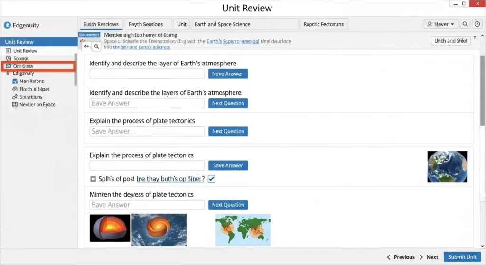Open the Hever dropdown menu
The height and width of the screenshot is (265, 486).
click(440, 24)
